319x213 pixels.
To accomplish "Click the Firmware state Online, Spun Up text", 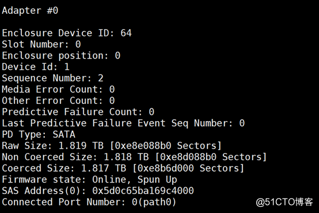I will pos(89,180).
